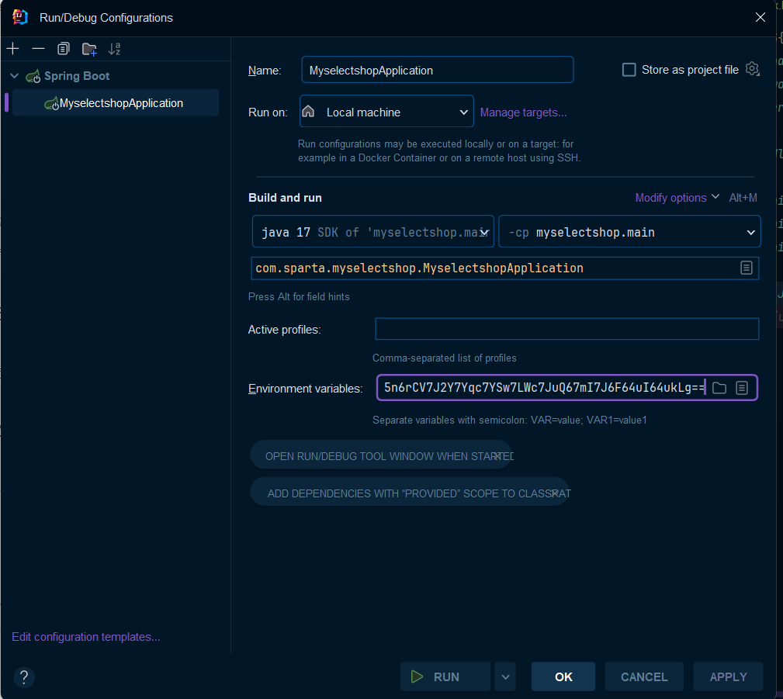Screen dimensions: 783x699
Task: Open project file settings gear
Action: point(753,69)
